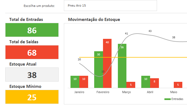Click the red Janeiro bar labeled 10
The width and height of the screenshot is (187, 108).
84,82
